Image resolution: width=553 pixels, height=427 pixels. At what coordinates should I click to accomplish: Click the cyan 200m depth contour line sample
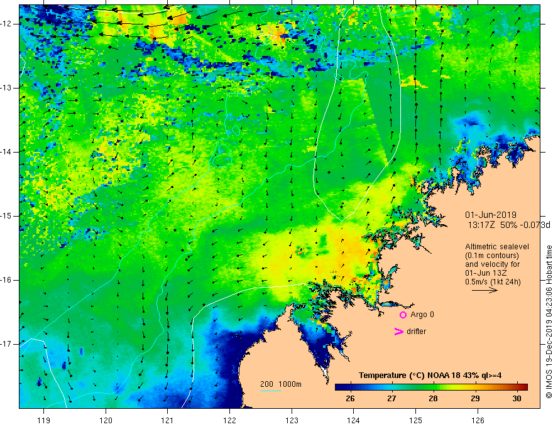270,391
